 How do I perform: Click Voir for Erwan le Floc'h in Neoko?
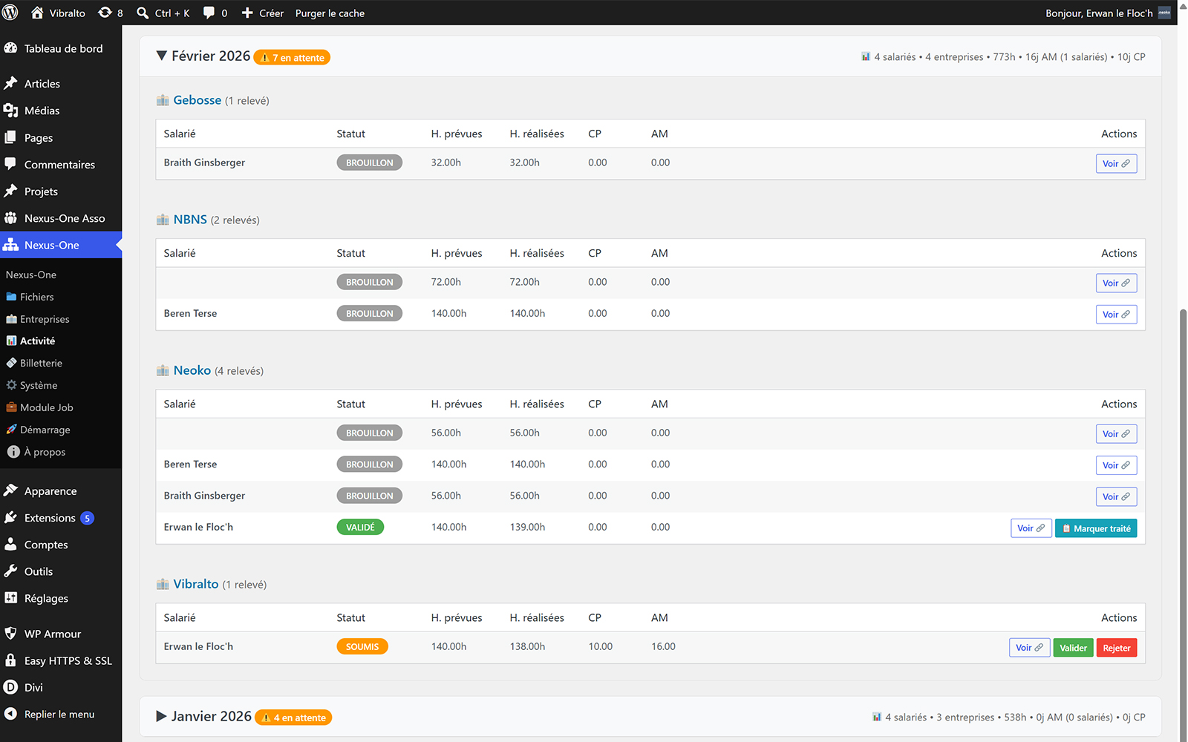(1031, 528)
